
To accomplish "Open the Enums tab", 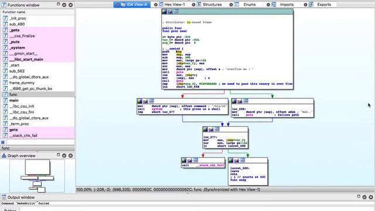I will tap(250, 5).
